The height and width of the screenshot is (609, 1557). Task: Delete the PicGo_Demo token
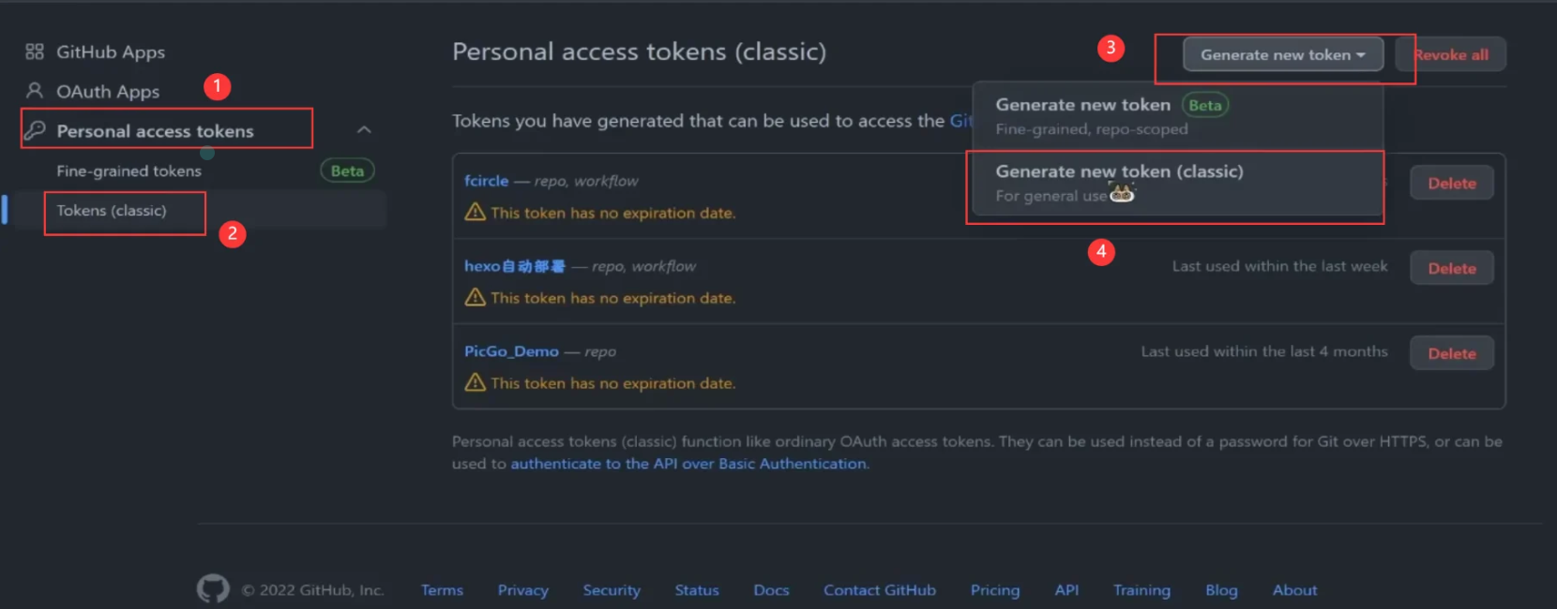(x=1451, y=353)
